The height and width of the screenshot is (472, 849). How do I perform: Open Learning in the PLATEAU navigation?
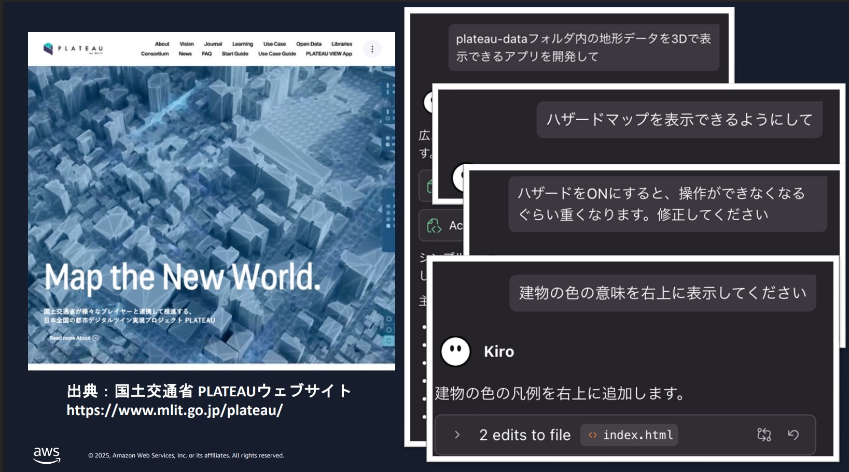tap(243, 44)
